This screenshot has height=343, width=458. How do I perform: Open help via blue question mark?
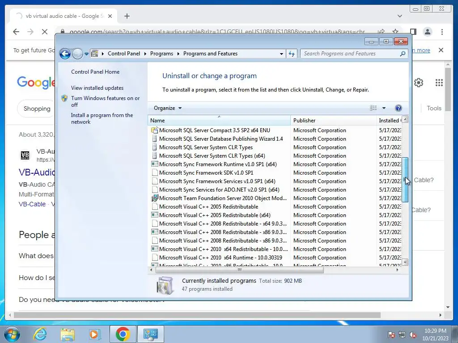point(398,108)
